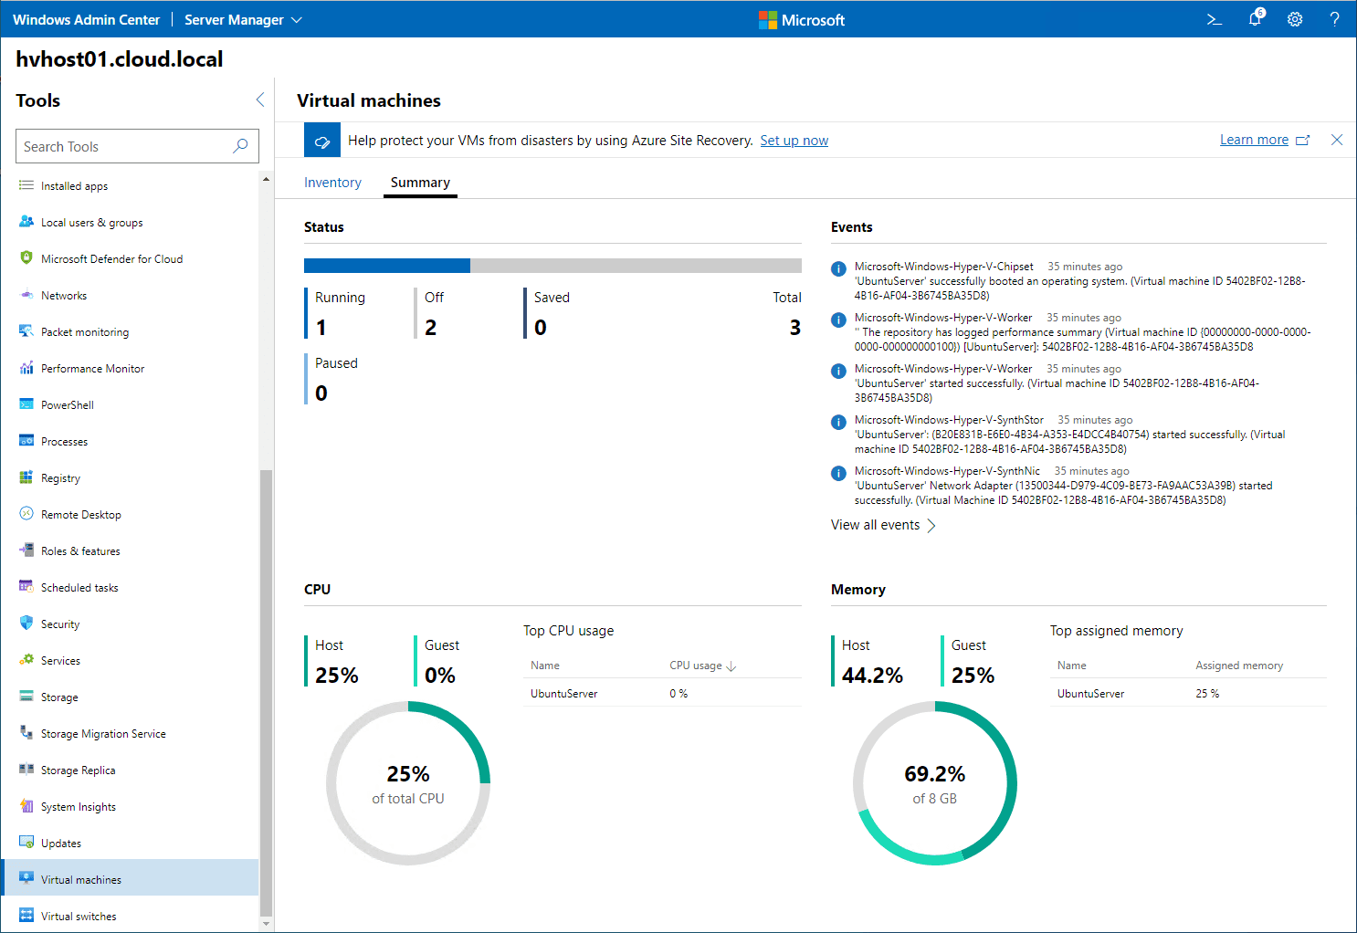1357x933 pixels.
Task: Click Packet monitoring icon
Action: [x=26, y=331]
